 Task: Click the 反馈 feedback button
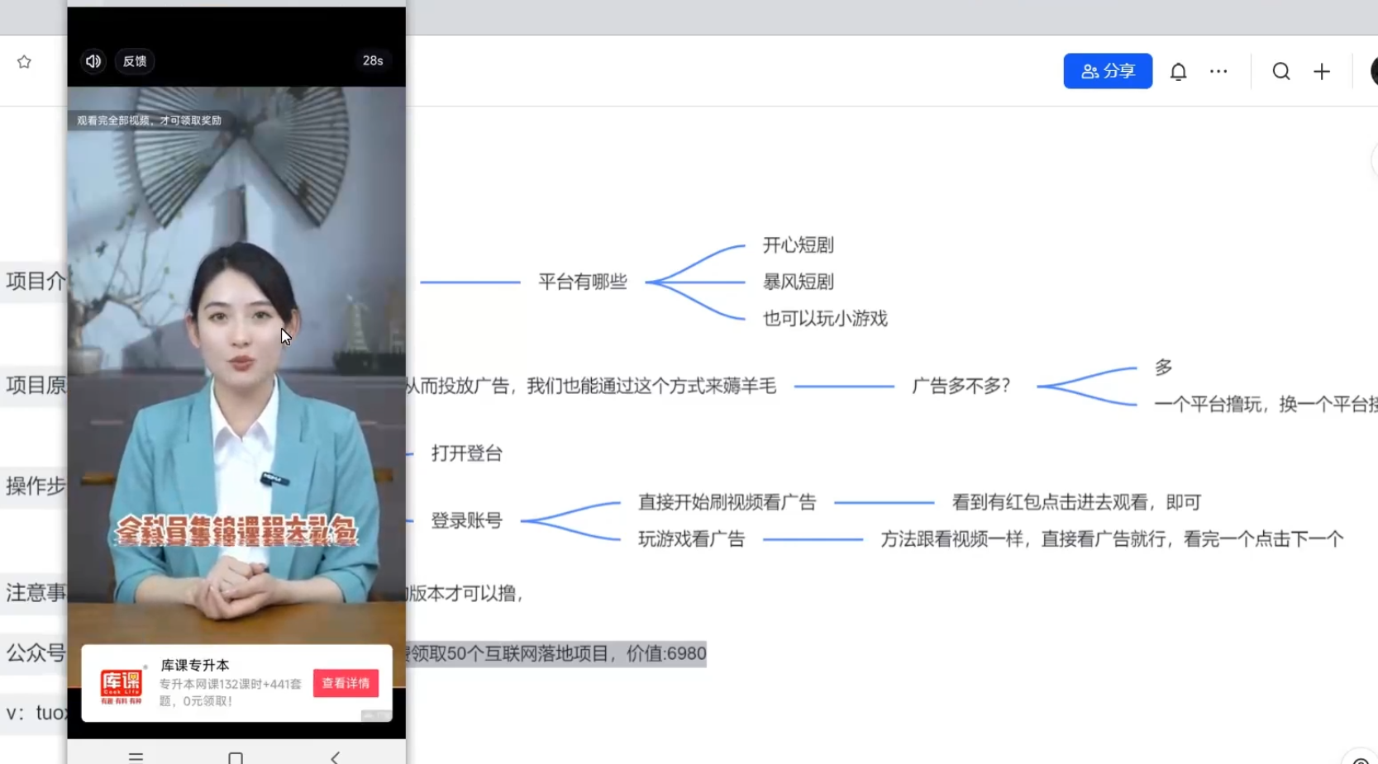[x=134, y=61]
